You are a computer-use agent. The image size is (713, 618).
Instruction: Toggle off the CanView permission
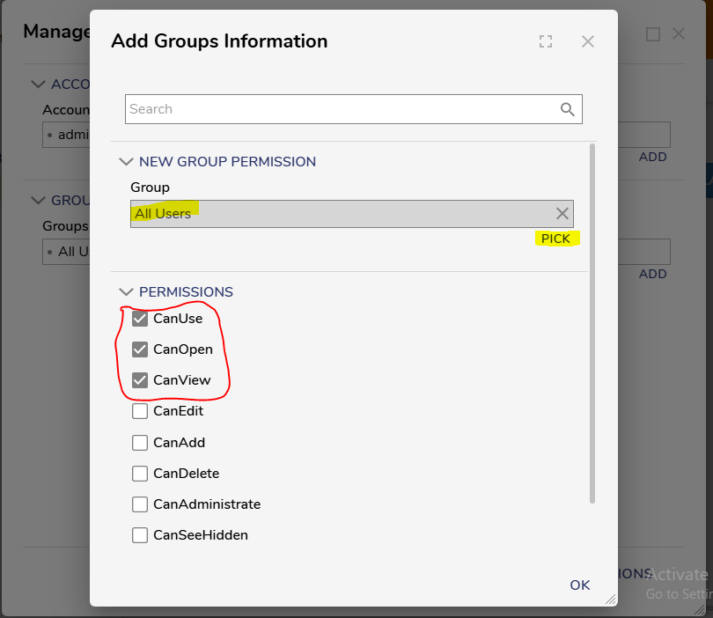140,380
